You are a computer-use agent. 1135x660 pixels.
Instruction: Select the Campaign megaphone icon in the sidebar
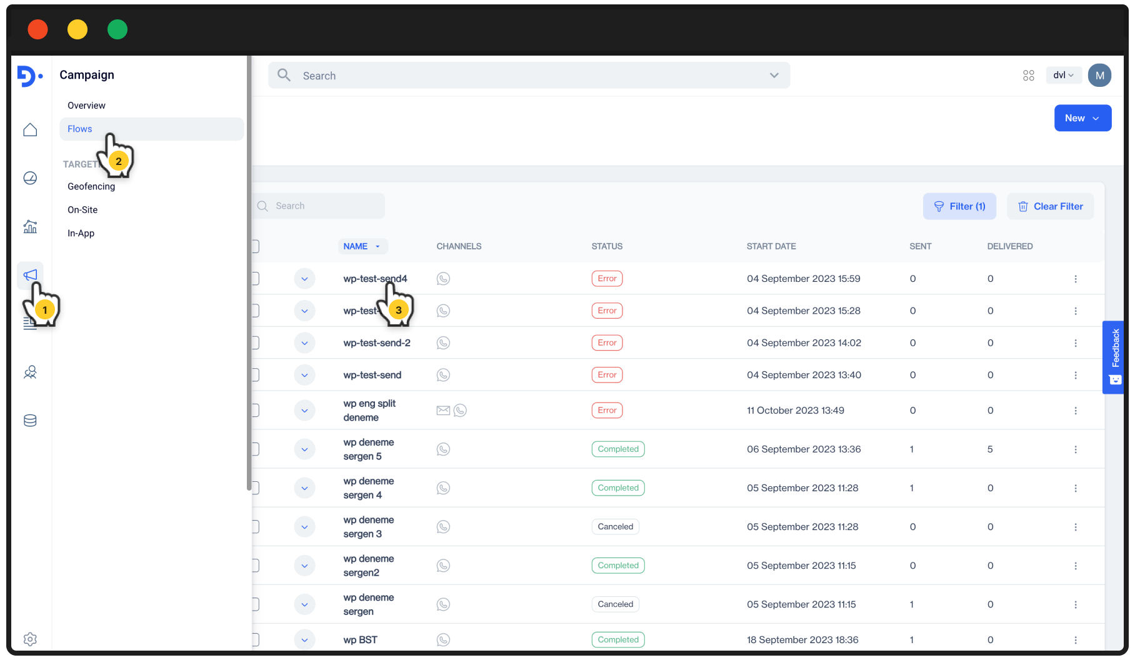coord(30,275)
